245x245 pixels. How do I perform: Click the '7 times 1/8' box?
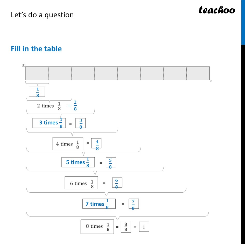[99, 204]
